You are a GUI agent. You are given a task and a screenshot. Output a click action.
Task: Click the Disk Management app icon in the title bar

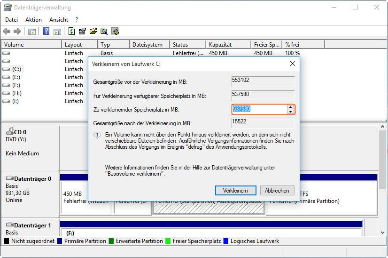[8, 8]
